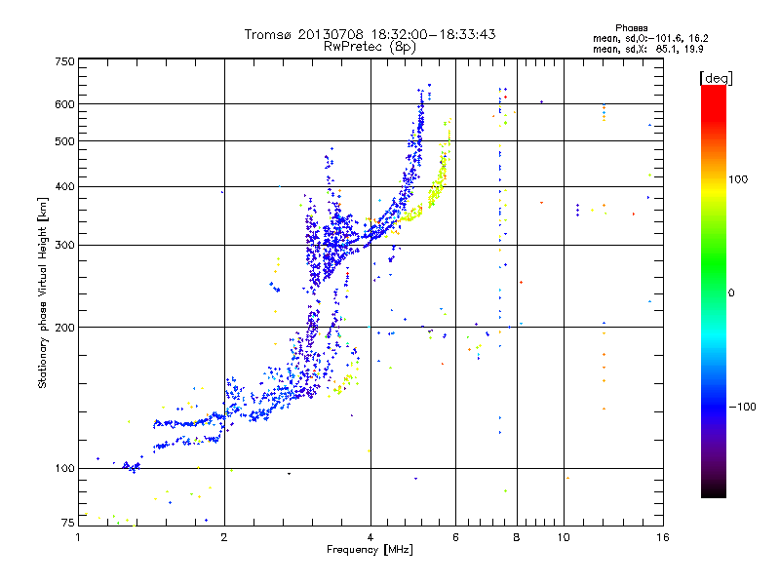
Task: Click the 'mean, sd,O:-101.6, 16.2' statistic
Action: pyautogui.click(x=650, y=38)
